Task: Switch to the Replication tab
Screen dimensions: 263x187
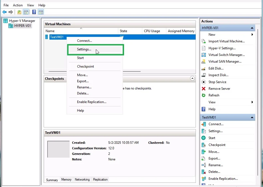Action: pyautogui.click(x=100, y=180)
